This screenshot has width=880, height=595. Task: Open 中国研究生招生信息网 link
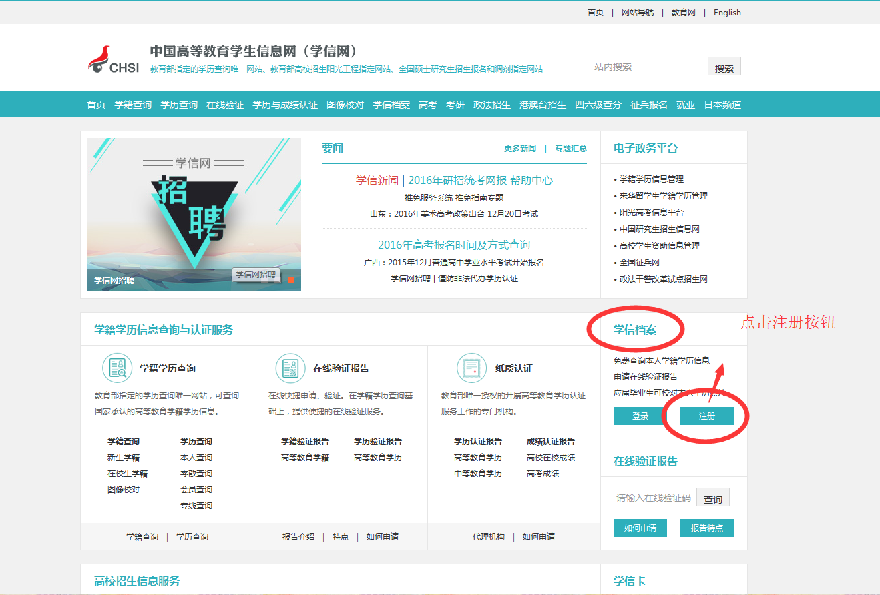(x=660, y=229)
